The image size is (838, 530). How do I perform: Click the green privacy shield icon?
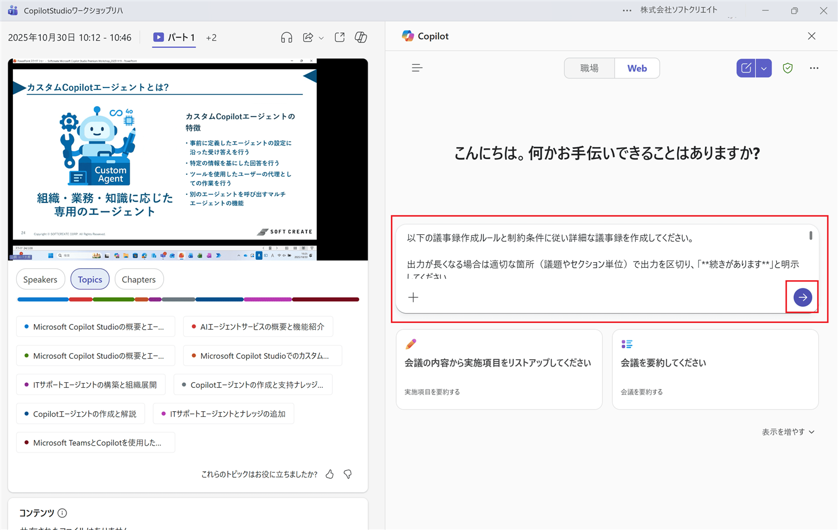click(x=788, y=68)
